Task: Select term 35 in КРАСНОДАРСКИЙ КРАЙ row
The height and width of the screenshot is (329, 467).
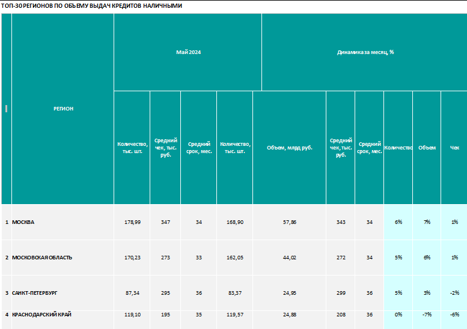Action: (199, 320)
